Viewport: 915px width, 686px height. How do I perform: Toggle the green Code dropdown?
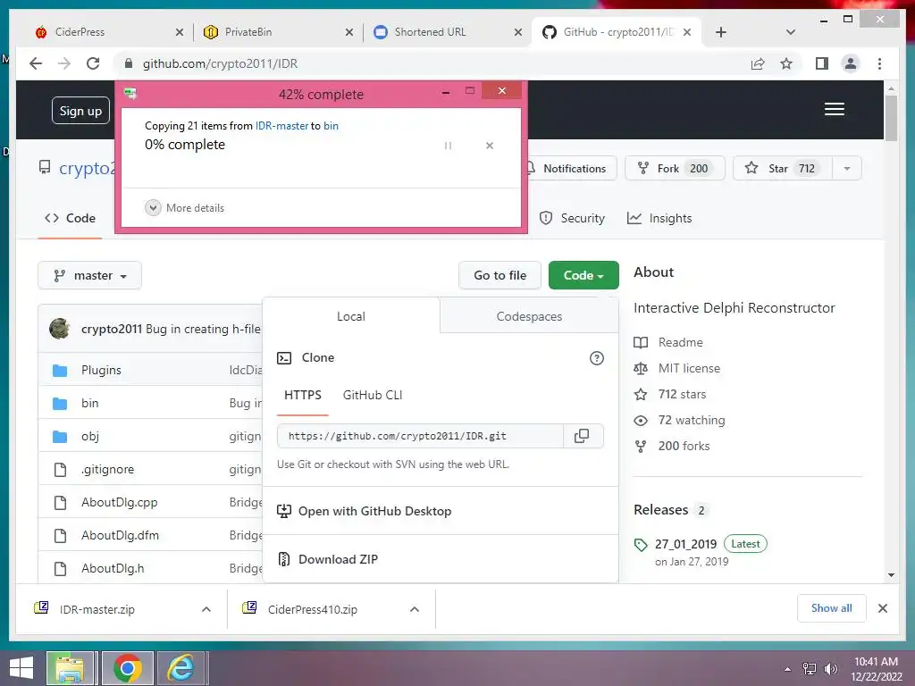583,275
